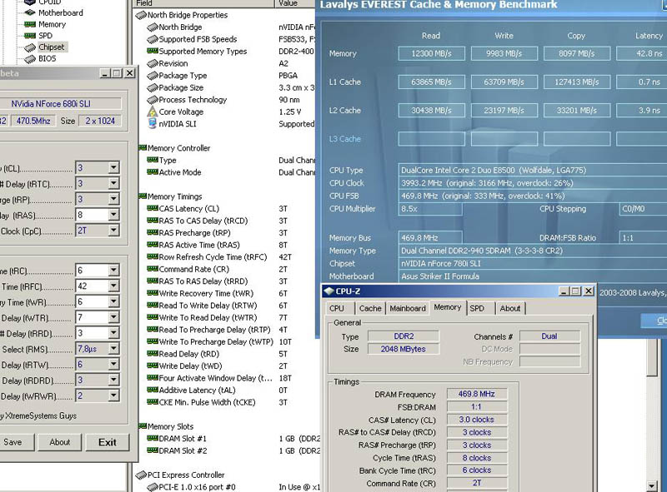Open the tRP dropdown arrow

[x=113, y=199]
